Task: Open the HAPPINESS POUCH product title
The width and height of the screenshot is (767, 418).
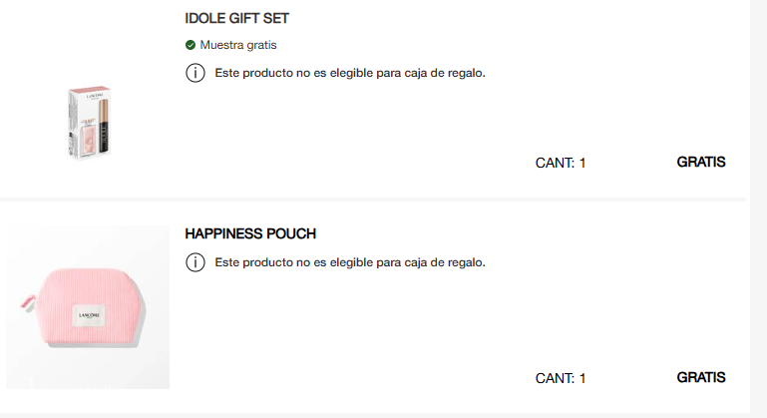Action: click(x=250, y=233)
